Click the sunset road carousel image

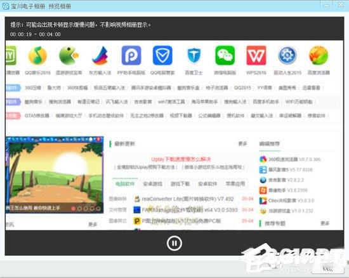point(55,175)
